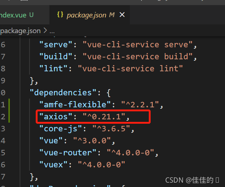This screenshot has width=225, height=187.
Task: Click the M modified status on package.json tab
Action: [112, 15]
